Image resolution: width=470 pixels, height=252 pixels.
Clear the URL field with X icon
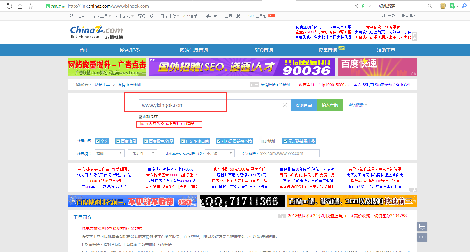pyautogui.click(x=285, y=105)
